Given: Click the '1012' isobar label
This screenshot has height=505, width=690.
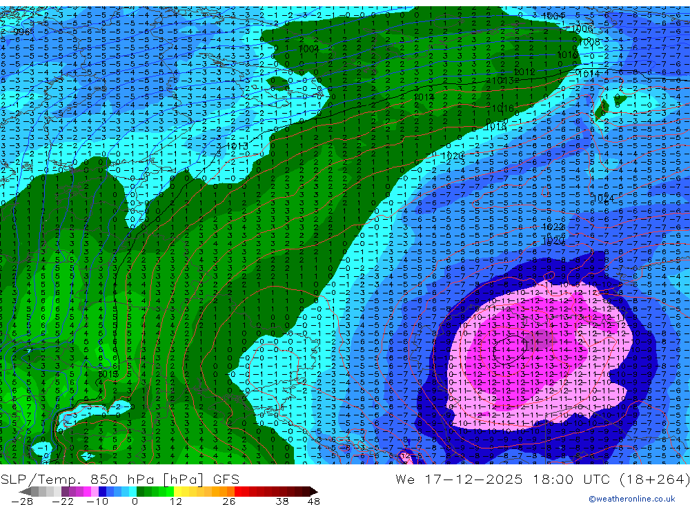Looking at the screenshot, I should click(x=524, y=72).
